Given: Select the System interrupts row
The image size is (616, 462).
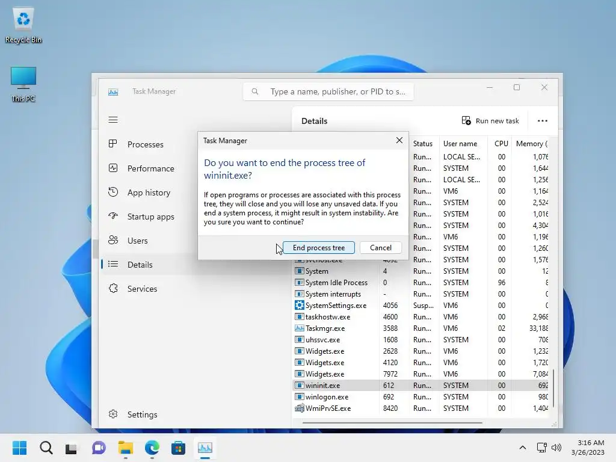Looking at the screenshot, I should (421, 294).
